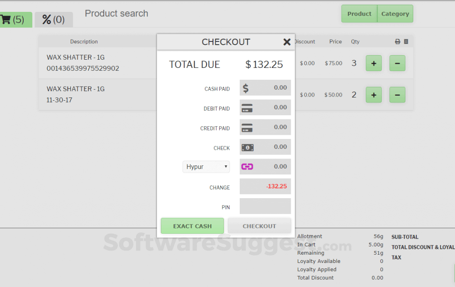Click the card icon beside Credit Paid
The height and width of the screenshot is (287, 455).
pyautogui.click(x=248, y=127)
